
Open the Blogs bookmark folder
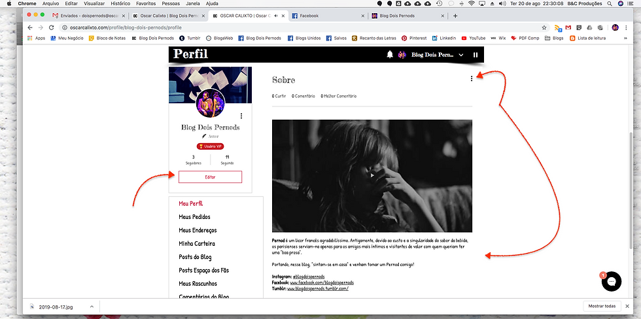(554, 38)
